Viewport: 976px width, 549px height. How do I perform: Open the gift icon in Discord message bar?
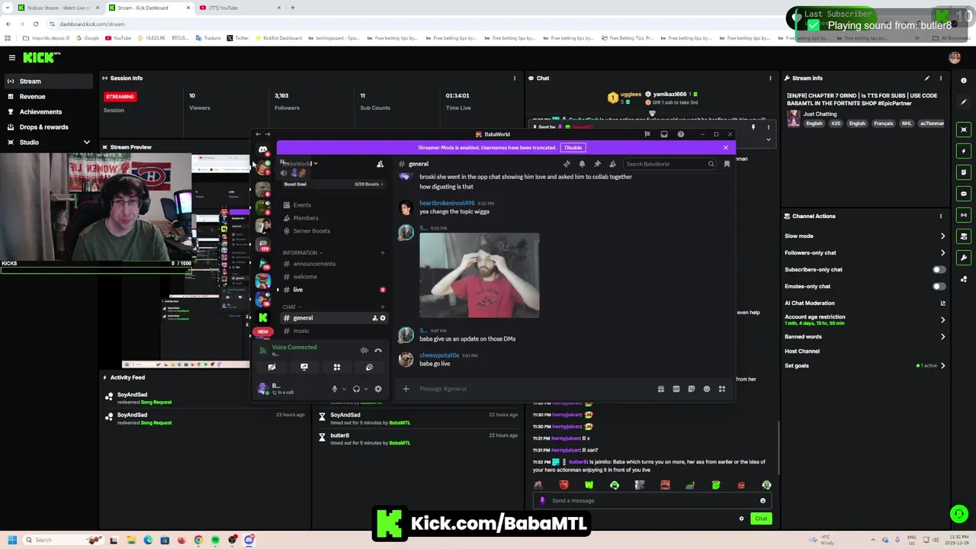tap(661, 389)
